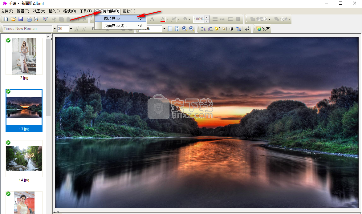Screen dimensions: 362x214
Task: Select the crop tool icon
Action: coord(247,29)
